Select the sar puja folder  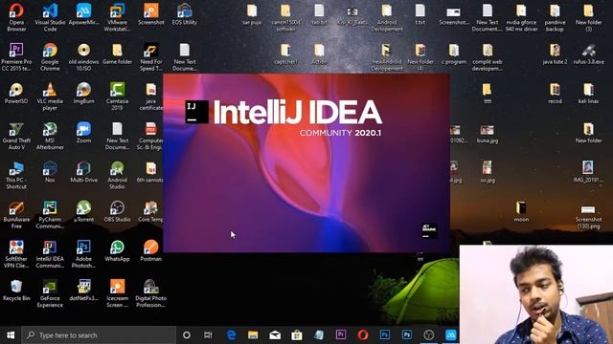click(252, 14)
